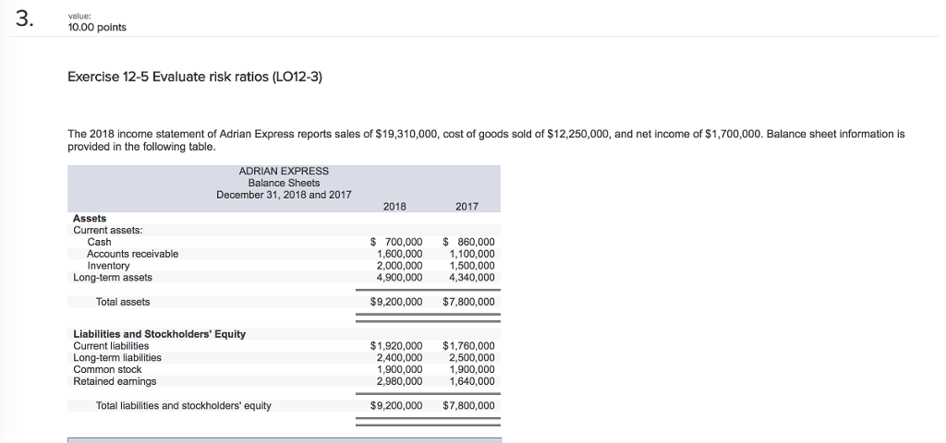Click the sales figure $19,310,000 in the paragraph
Viewport: 946px width, 443px height.
pyautogui.click(x=406, y=134)
